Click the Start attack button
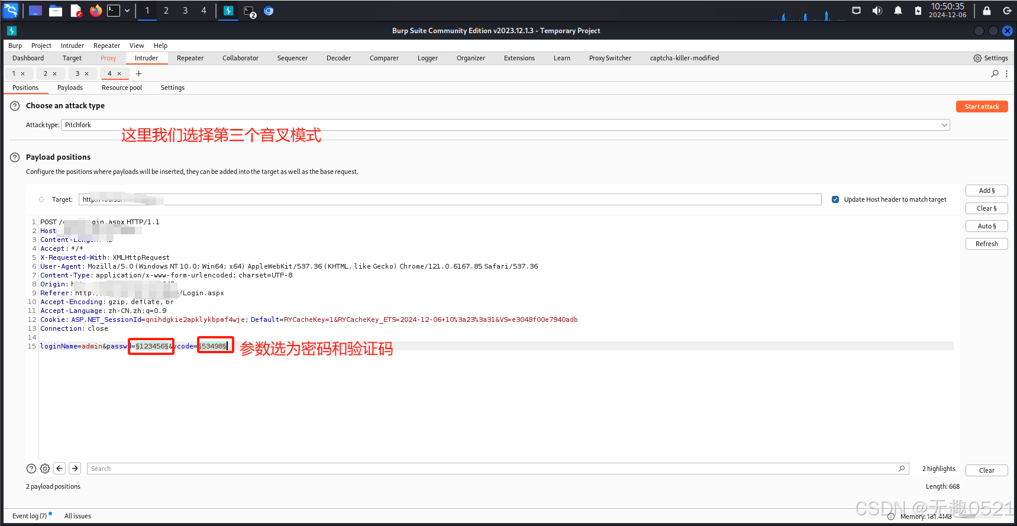The image size is (1017, 526). coord(982,107)
